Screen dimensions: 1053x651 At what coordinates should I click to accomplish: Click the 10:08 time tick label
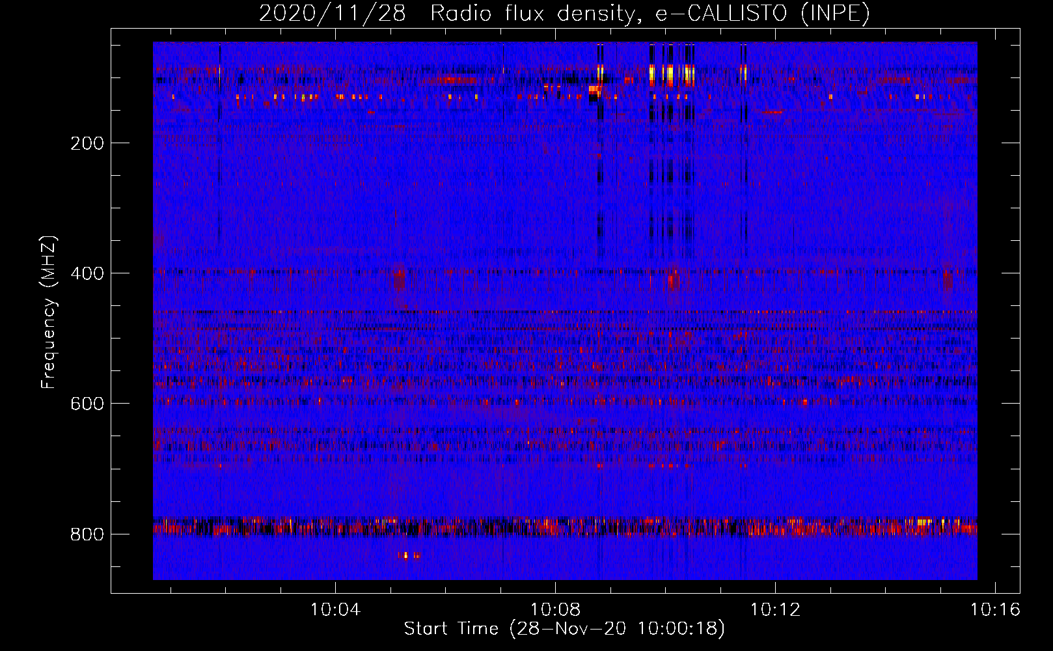pos(555,610)
